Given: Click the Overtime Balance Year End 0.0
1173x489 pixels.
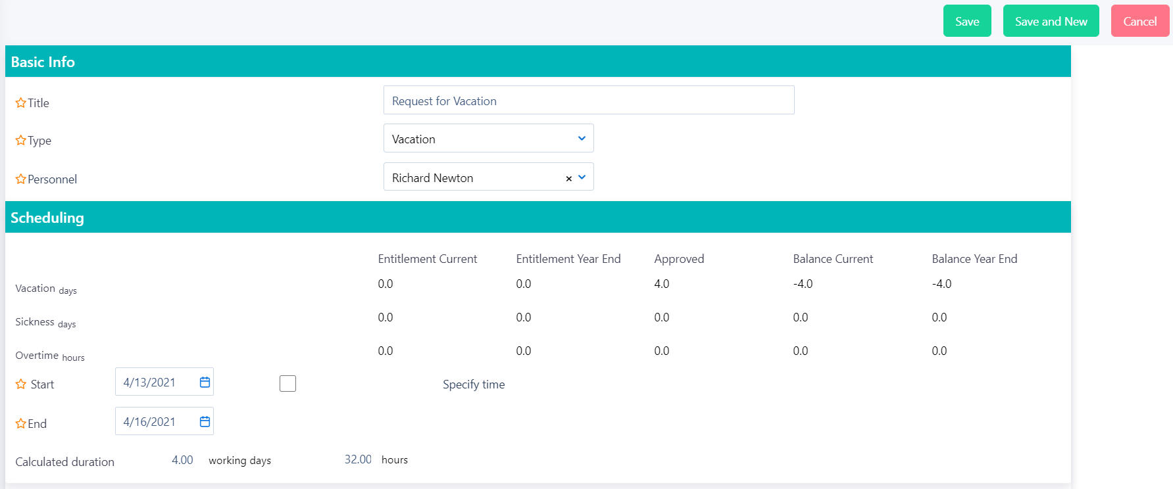Looking at the screenshot, I should click(939, 351).
